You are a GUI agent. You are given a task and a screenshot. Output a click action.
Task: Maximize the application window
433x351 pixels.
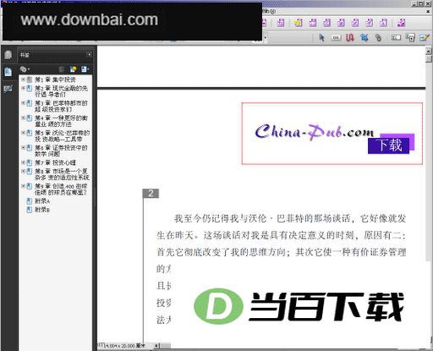pyautogui.click(x=420, y=3)
